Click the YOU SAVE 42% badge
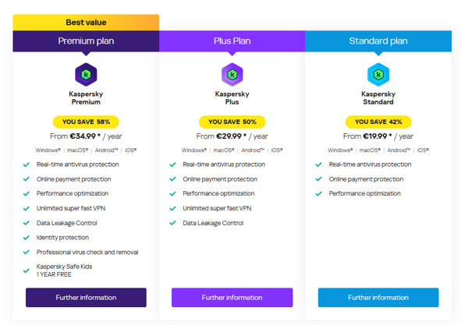The width and height of the screenshot is (468, 325). 378,122
